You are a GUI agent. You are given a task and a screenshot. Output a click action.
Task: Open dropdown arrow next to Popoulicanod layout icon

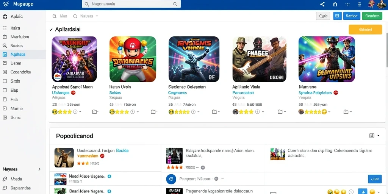click(378, 136)
